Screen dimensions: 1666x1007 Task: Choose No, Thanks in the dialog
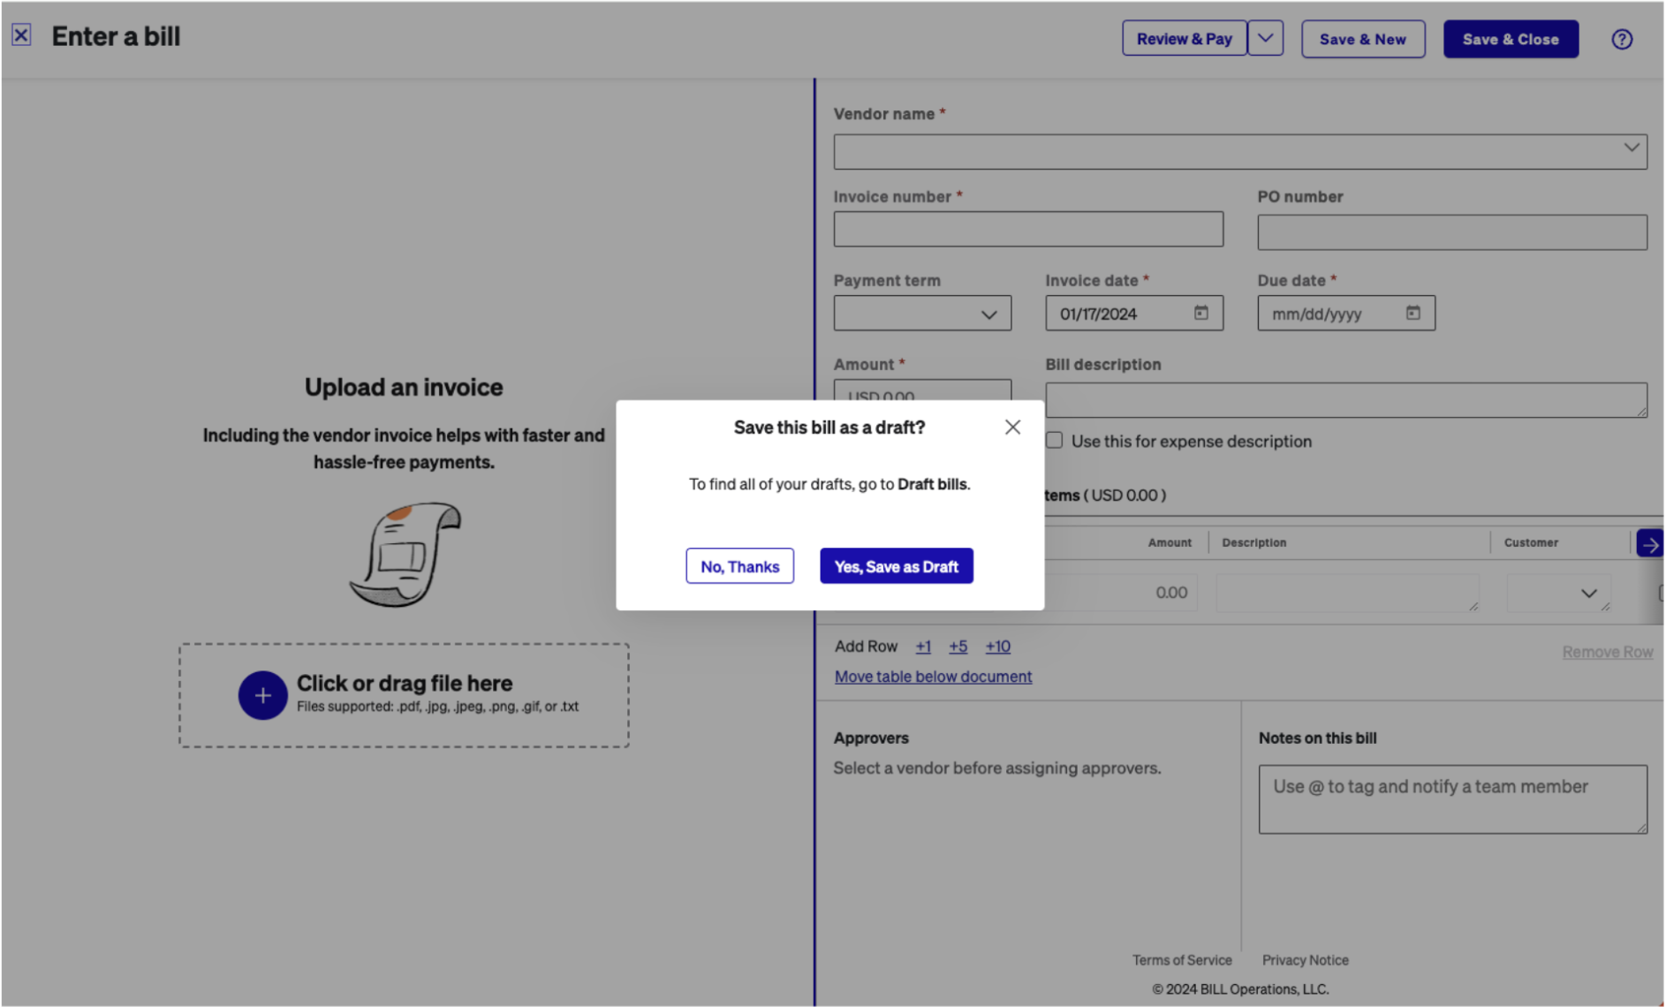(739, 566)
